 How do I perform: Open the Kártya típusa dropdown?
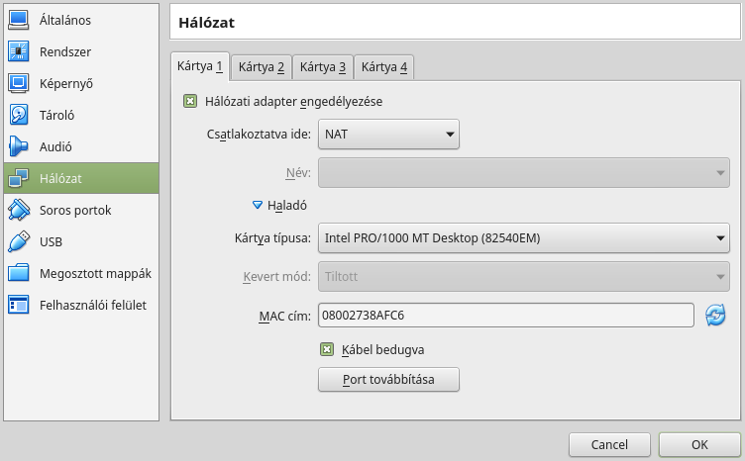(524, 238)
